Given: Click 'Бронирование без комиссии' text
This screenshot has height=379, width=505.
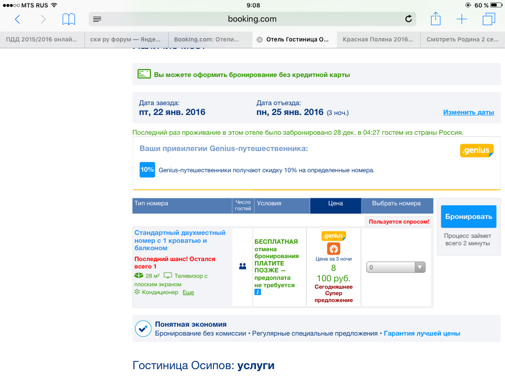Looking at the screenshot, I should tap(200, 334).
